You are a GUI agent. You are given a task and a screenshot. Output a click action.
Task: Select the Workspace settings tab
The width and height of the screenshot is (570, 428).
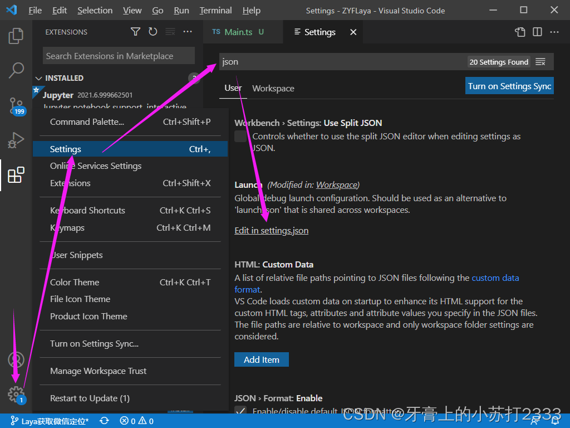(273, 89)
